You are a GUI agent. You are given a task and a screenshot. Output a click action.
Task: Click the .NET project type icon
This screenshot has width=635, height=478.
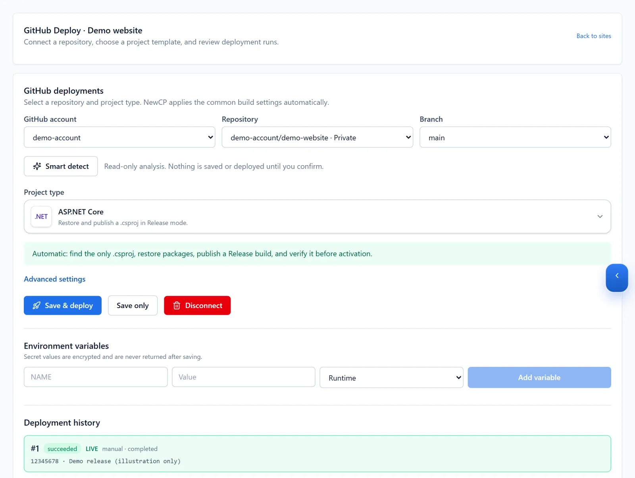coord(41,216)
